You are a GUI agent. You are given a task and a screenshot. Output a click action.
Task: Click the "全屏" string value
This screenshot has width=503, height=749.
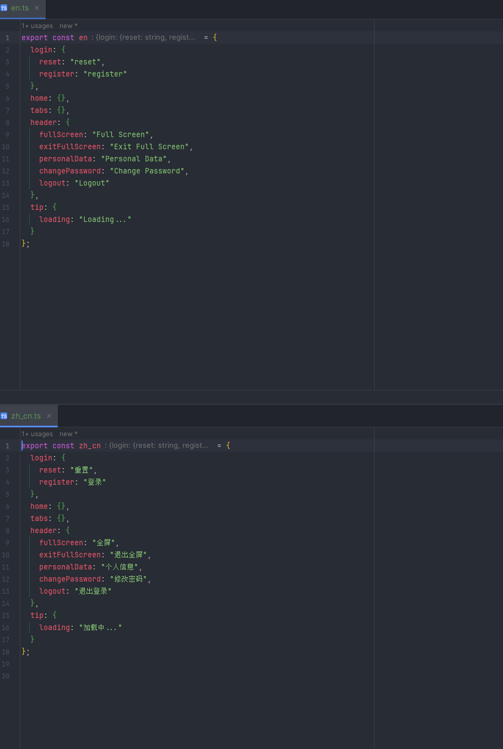pyautogui.click(x=104, y=542)
